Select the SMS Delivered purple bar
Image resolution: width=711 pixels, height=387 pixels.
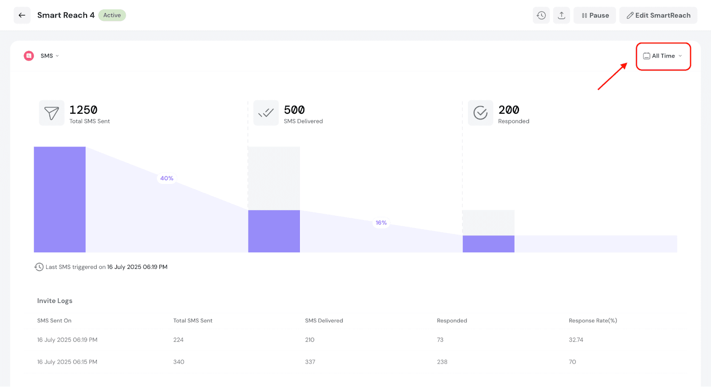click(274, 231)
